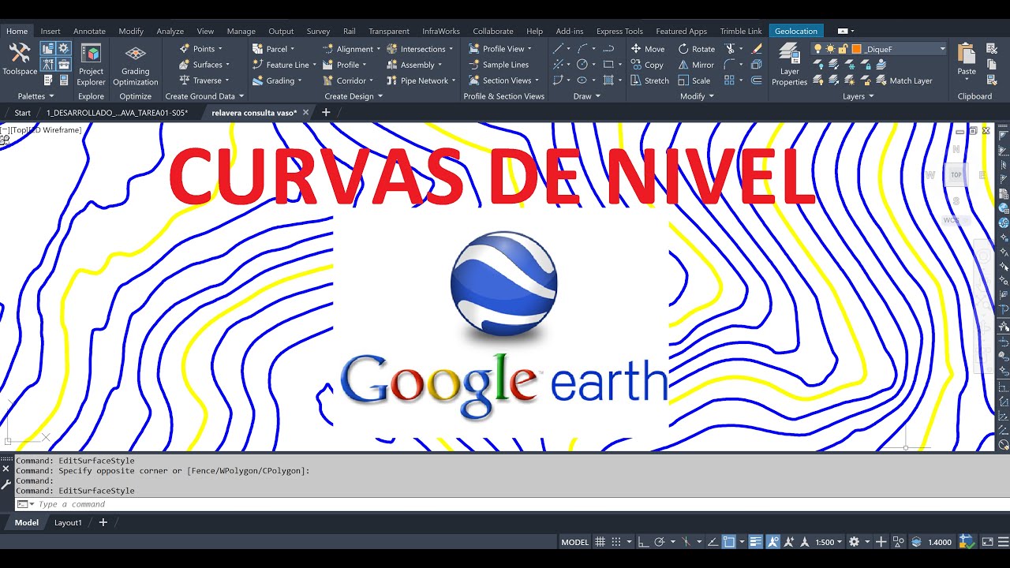Click the clean screen status icon
The width and height of the screenshot is (1010, 568).
[x=986, y=542]
